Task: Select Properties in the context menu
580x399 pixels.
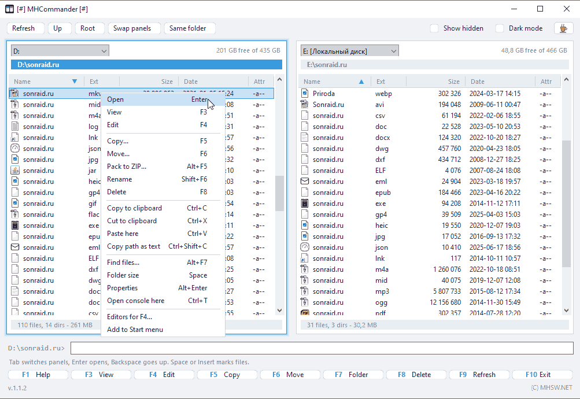Action: pyautogui.click(x=162, y=288)
